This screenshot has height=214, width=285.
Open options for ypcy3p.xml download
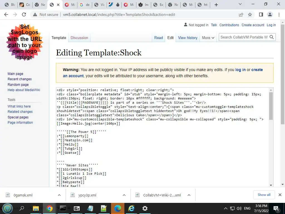point(124,195)
